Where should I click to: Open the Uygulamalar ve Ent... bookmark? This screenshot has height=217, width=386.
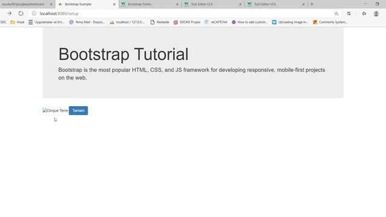[46, 22]
